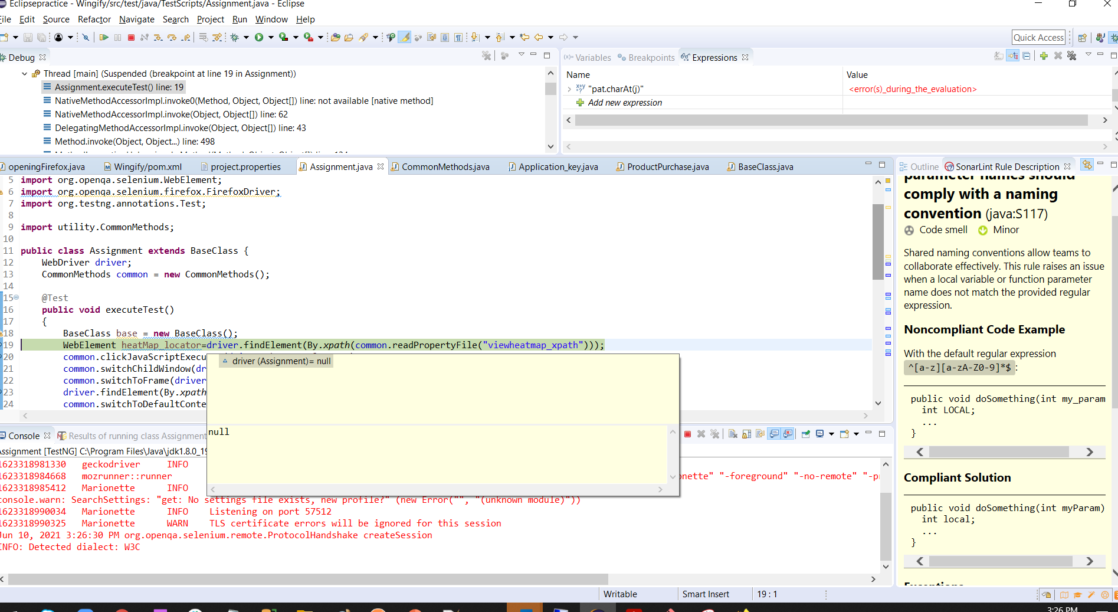Open the Window menu
Screen dimensions: 1118x612
[271, 19]
